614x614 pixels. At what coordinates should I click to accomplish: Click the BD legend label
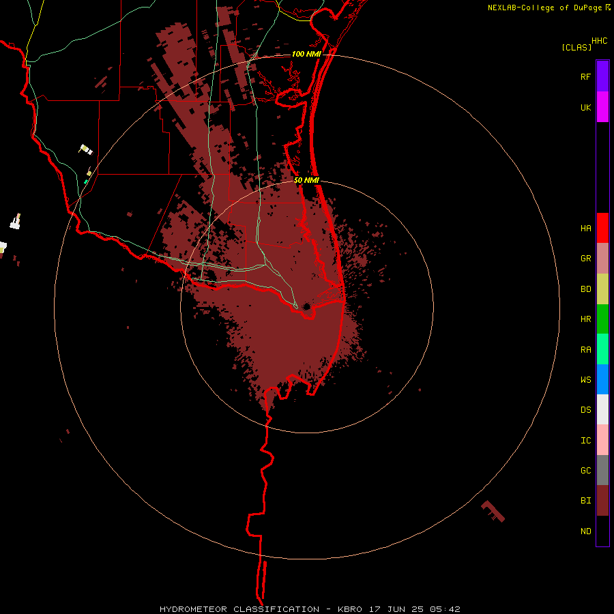[585, 289]
